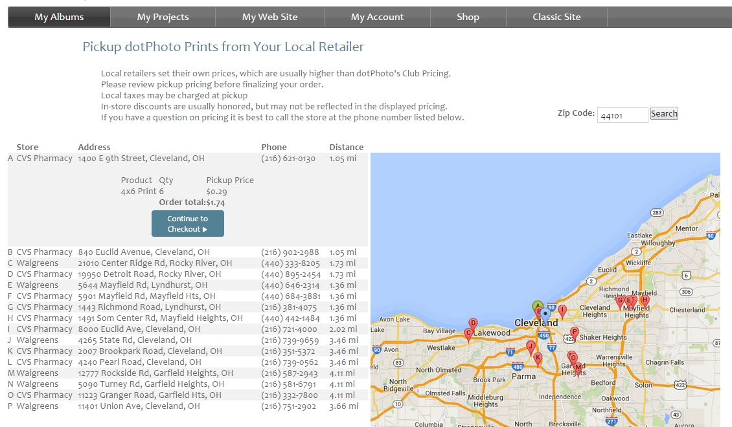Click the Distance column header
This screenshot has width=732, height=427.
point(346,148)
